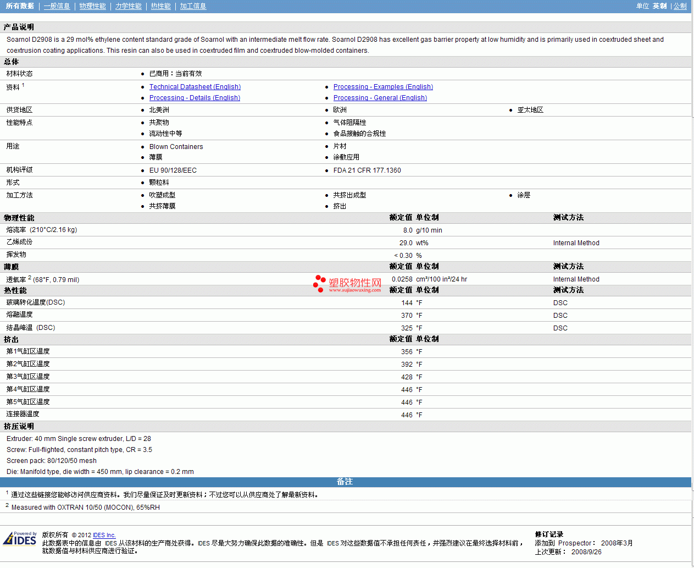
Task: Show the 加工信息 tab
Action: tap(193, 6)
